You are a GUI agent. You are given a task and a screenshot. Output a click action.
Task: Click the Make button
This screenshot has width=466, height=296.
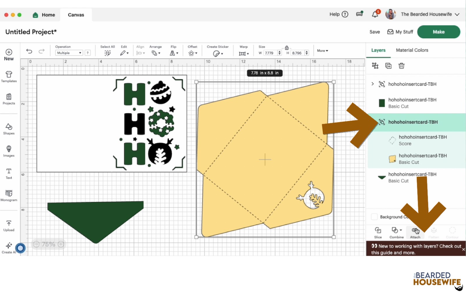pos(439,32)
